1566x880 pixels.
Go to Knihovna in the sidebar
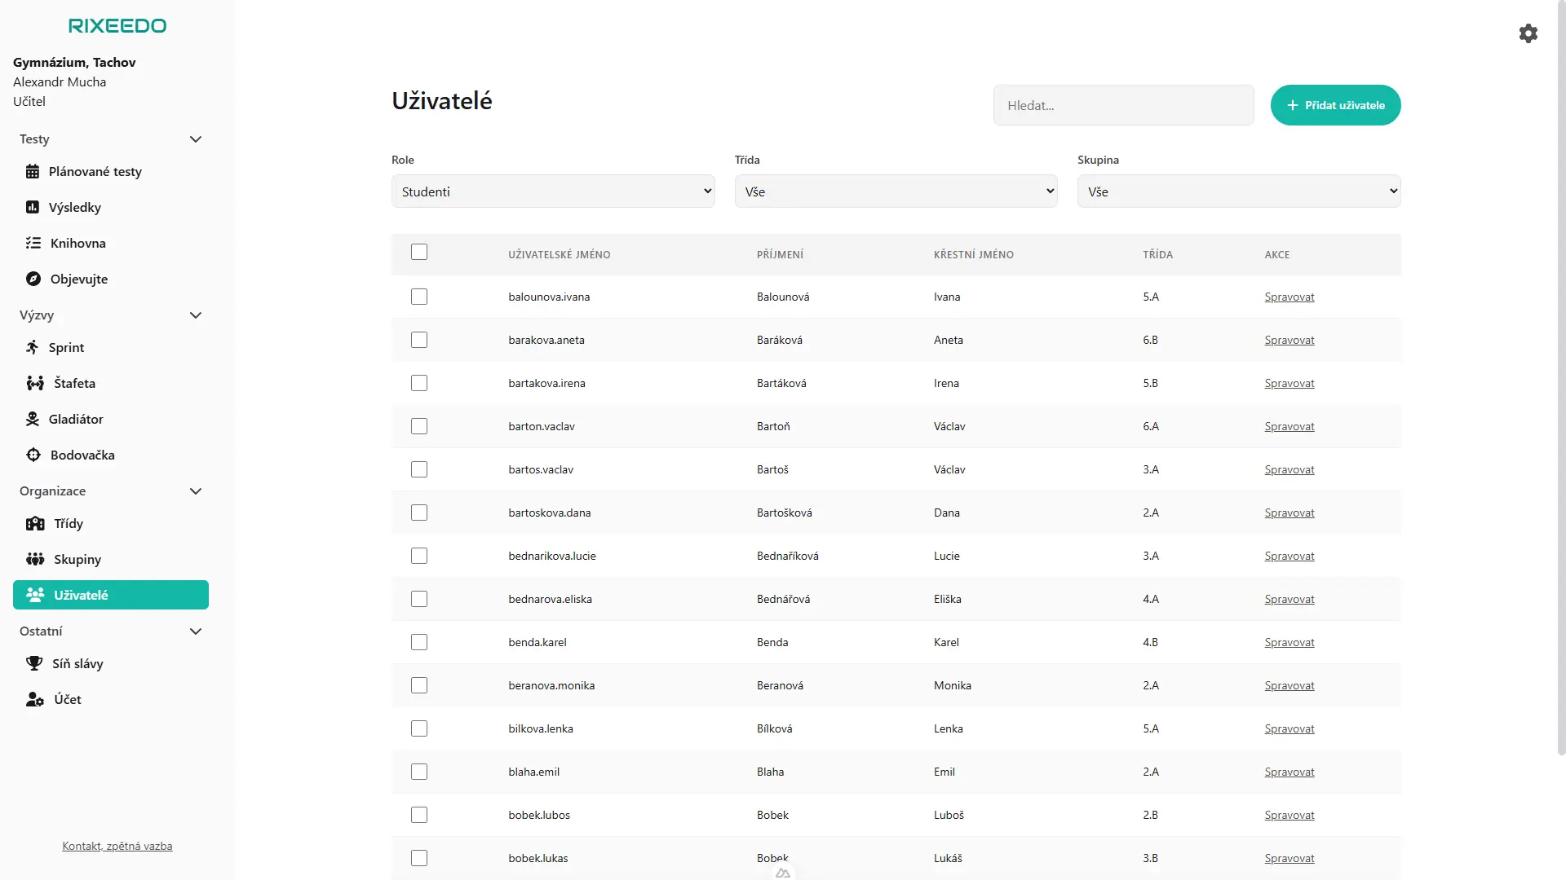[78, 244]
